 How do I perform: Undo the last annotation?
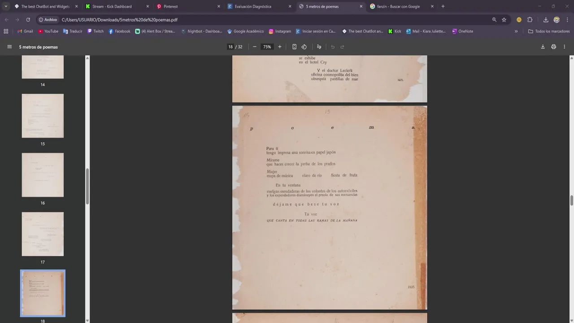[x=333, y=47]
